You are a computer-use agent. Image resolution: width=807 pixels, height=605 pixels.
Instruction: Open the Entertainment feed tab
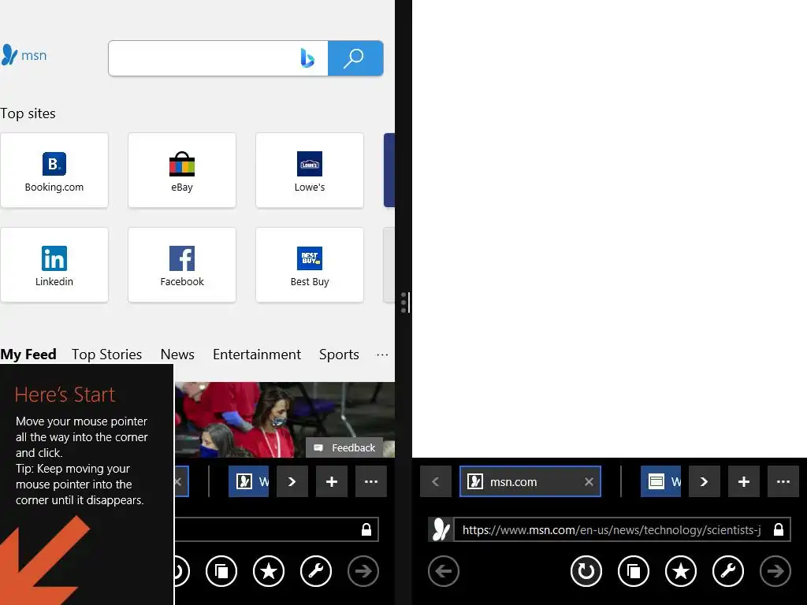point(257,354)
